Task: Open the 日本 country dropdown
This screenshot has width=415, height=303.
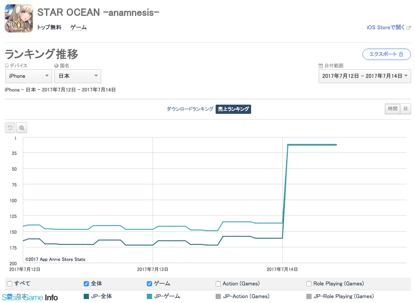Action: pyautogui.click(x=78, y=76)
